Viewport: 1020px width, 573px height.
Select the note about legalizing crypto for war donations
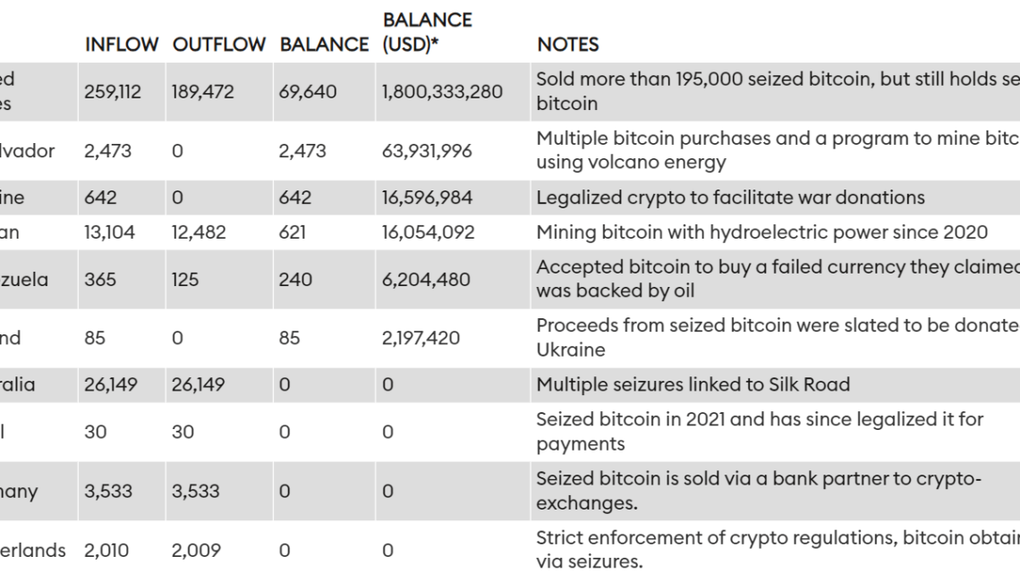point(730,198)
